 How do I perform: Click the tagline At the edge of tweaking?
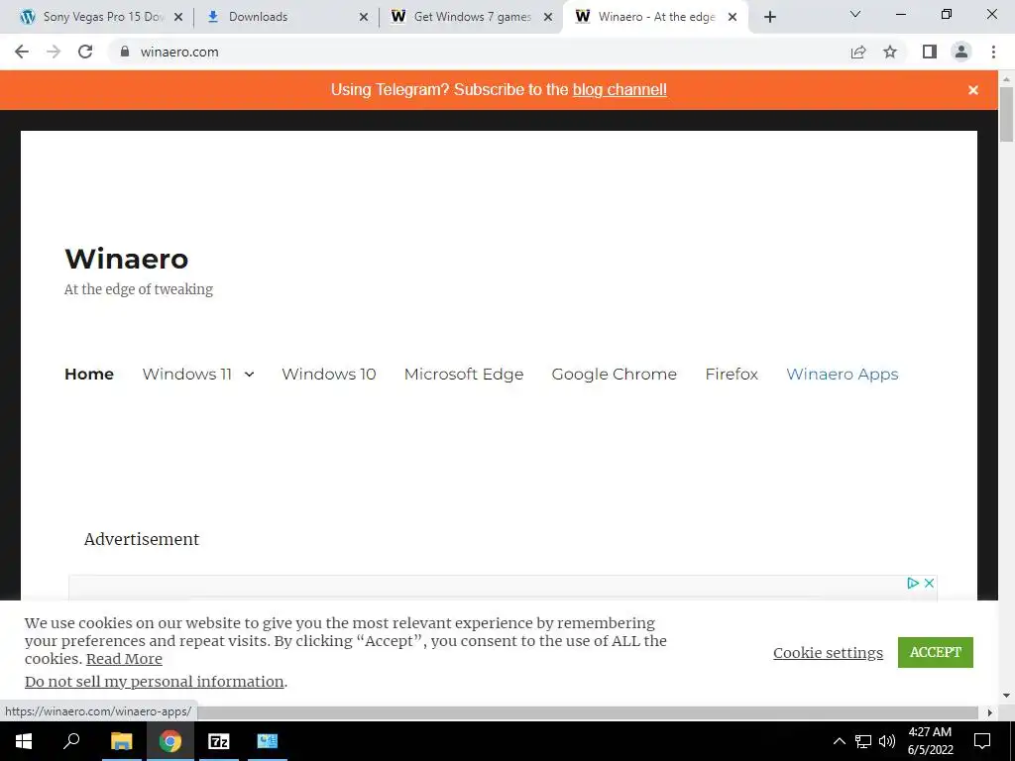(139, 289)
